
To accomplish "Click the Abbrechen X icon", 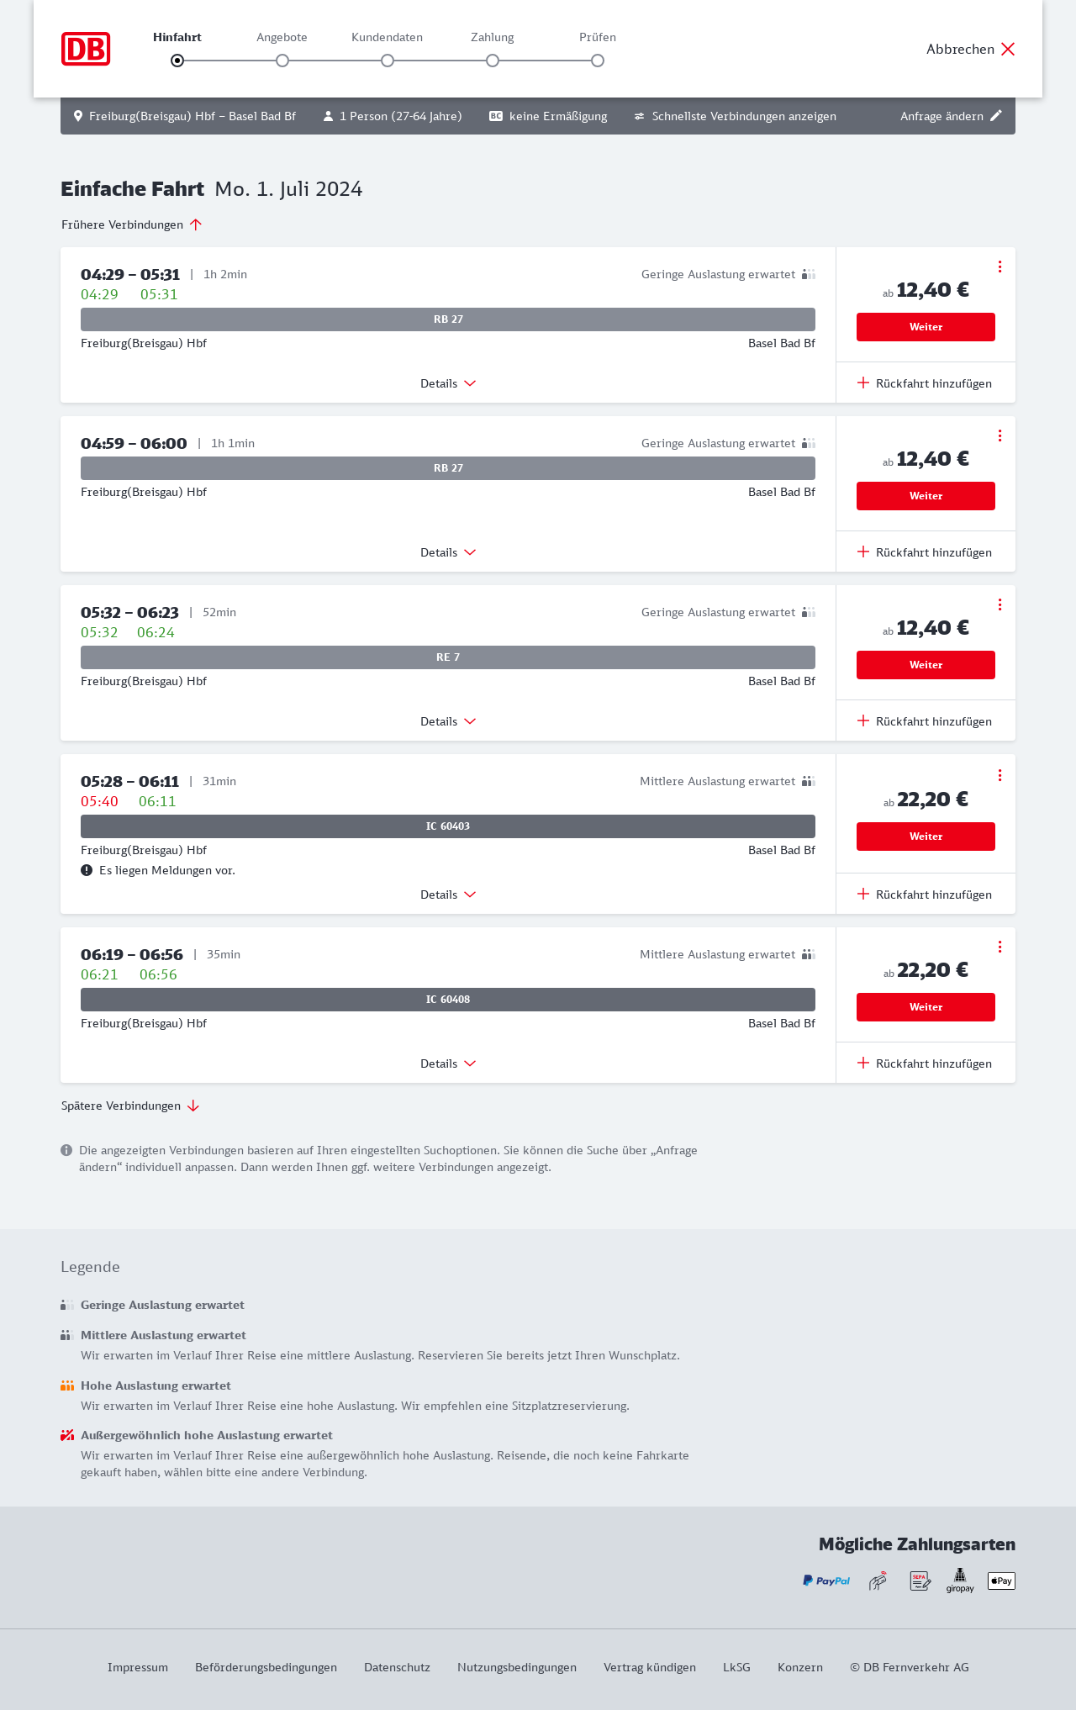I will [1008, 49].
